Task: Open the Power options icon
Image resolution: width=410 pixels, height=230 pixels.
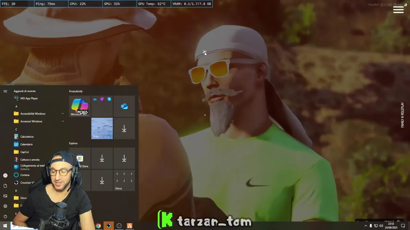Action: 5,216
